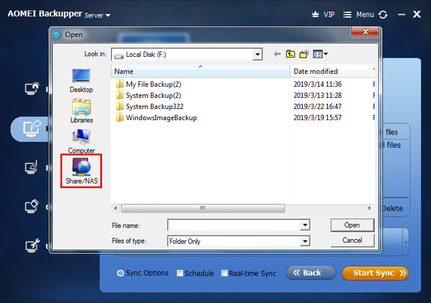Minimize the AOMEI Backupper window
The image size is (431, 303).
[402, 15]
